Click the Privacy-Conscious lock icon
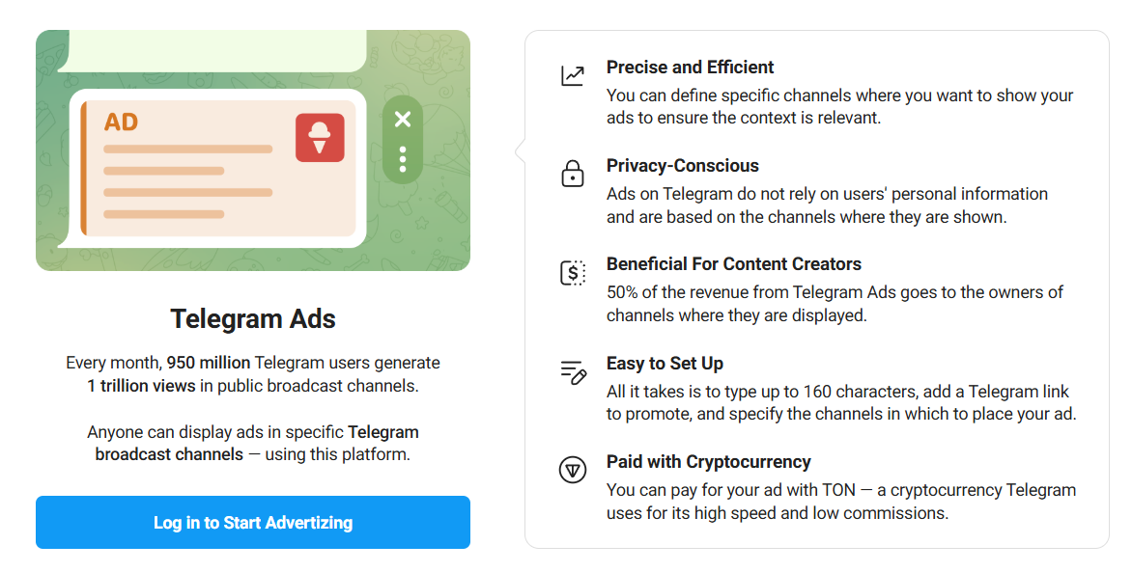 [573, 175]
